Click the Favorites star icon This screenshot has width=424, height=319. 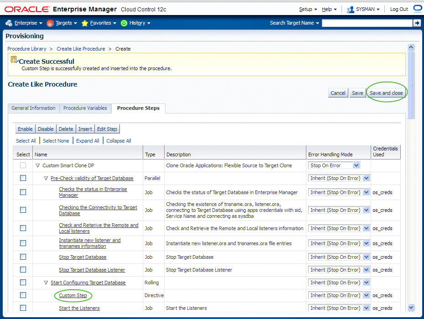85,23
